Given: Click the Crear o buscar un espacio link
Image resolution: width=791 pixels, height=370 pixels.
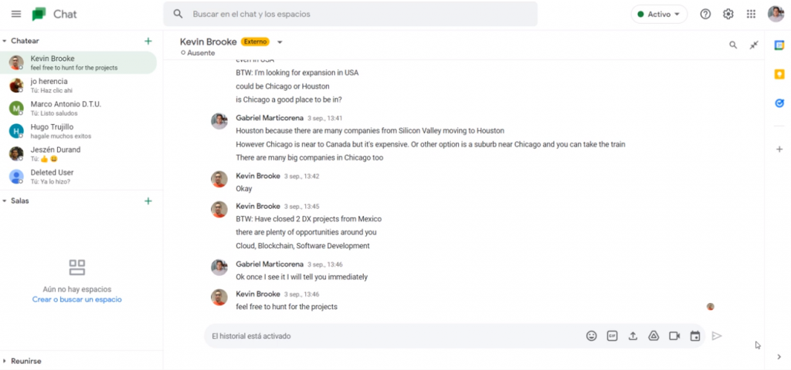Looking at the screenshot, I should tap(76, 299).
